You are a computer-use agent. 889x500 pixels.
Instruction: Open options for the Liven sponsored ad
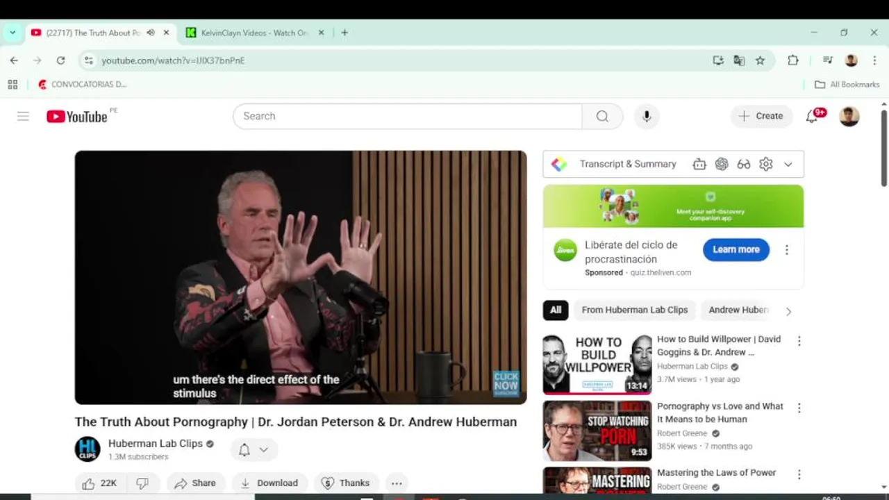click(787, 250)
